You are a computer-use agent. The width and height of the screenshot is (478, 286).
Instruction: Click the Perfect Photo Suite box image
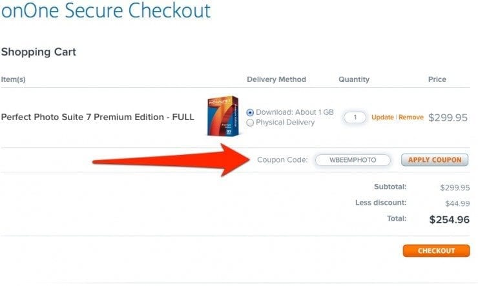point(223,116)
